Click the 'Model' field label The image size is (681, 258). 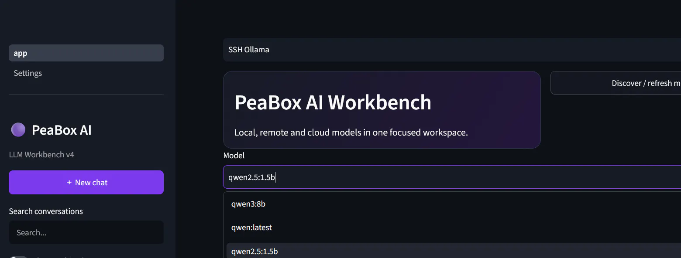point(234,156)
